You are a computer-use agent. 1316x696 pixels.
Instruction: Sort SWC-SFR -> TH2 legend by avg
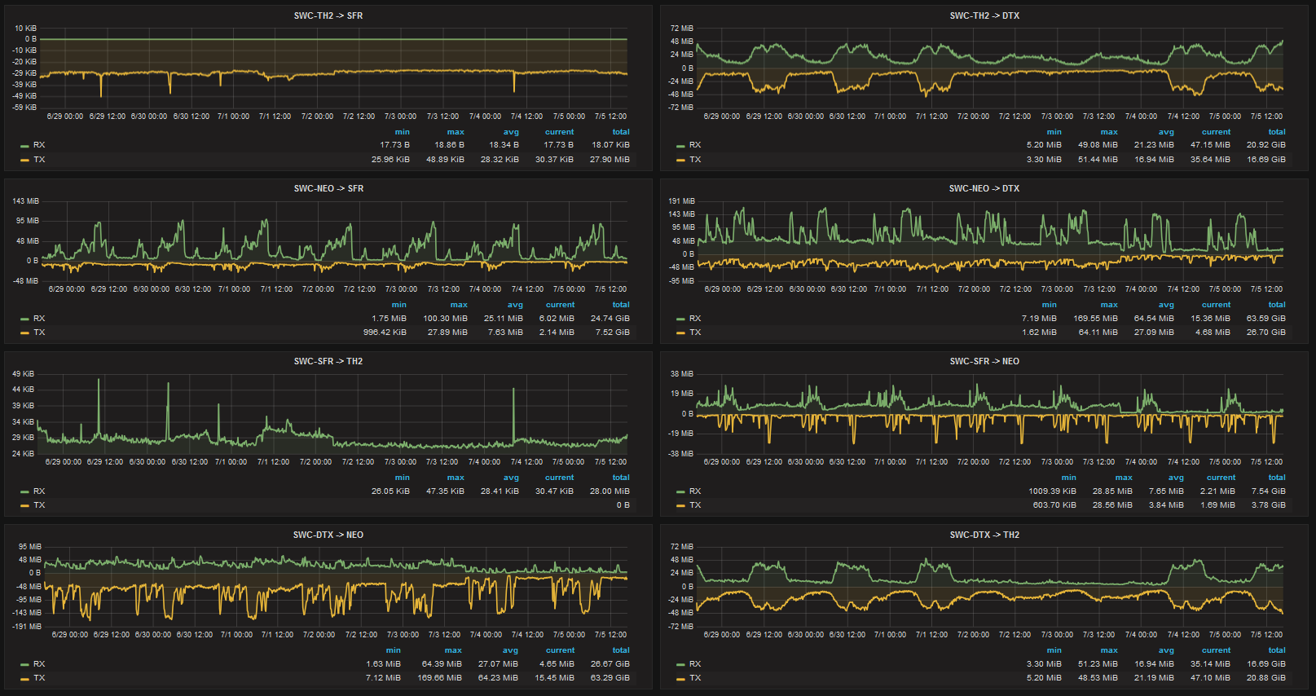pyautogui.click(x=511, y=478)
